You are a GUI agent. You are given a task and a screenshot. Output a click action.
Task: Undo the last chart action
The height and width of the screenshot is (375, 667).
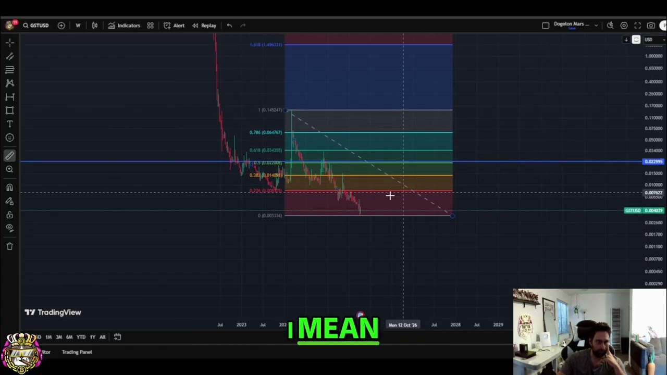click(x=229, y=26)
